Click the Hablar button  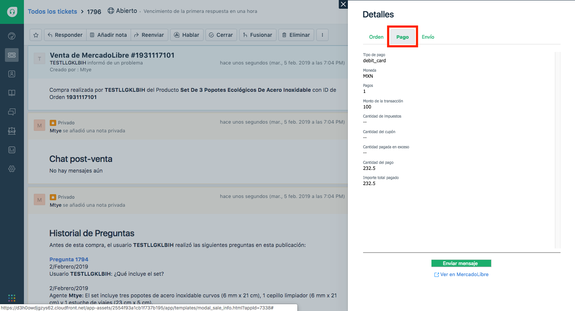pos(187,35)
